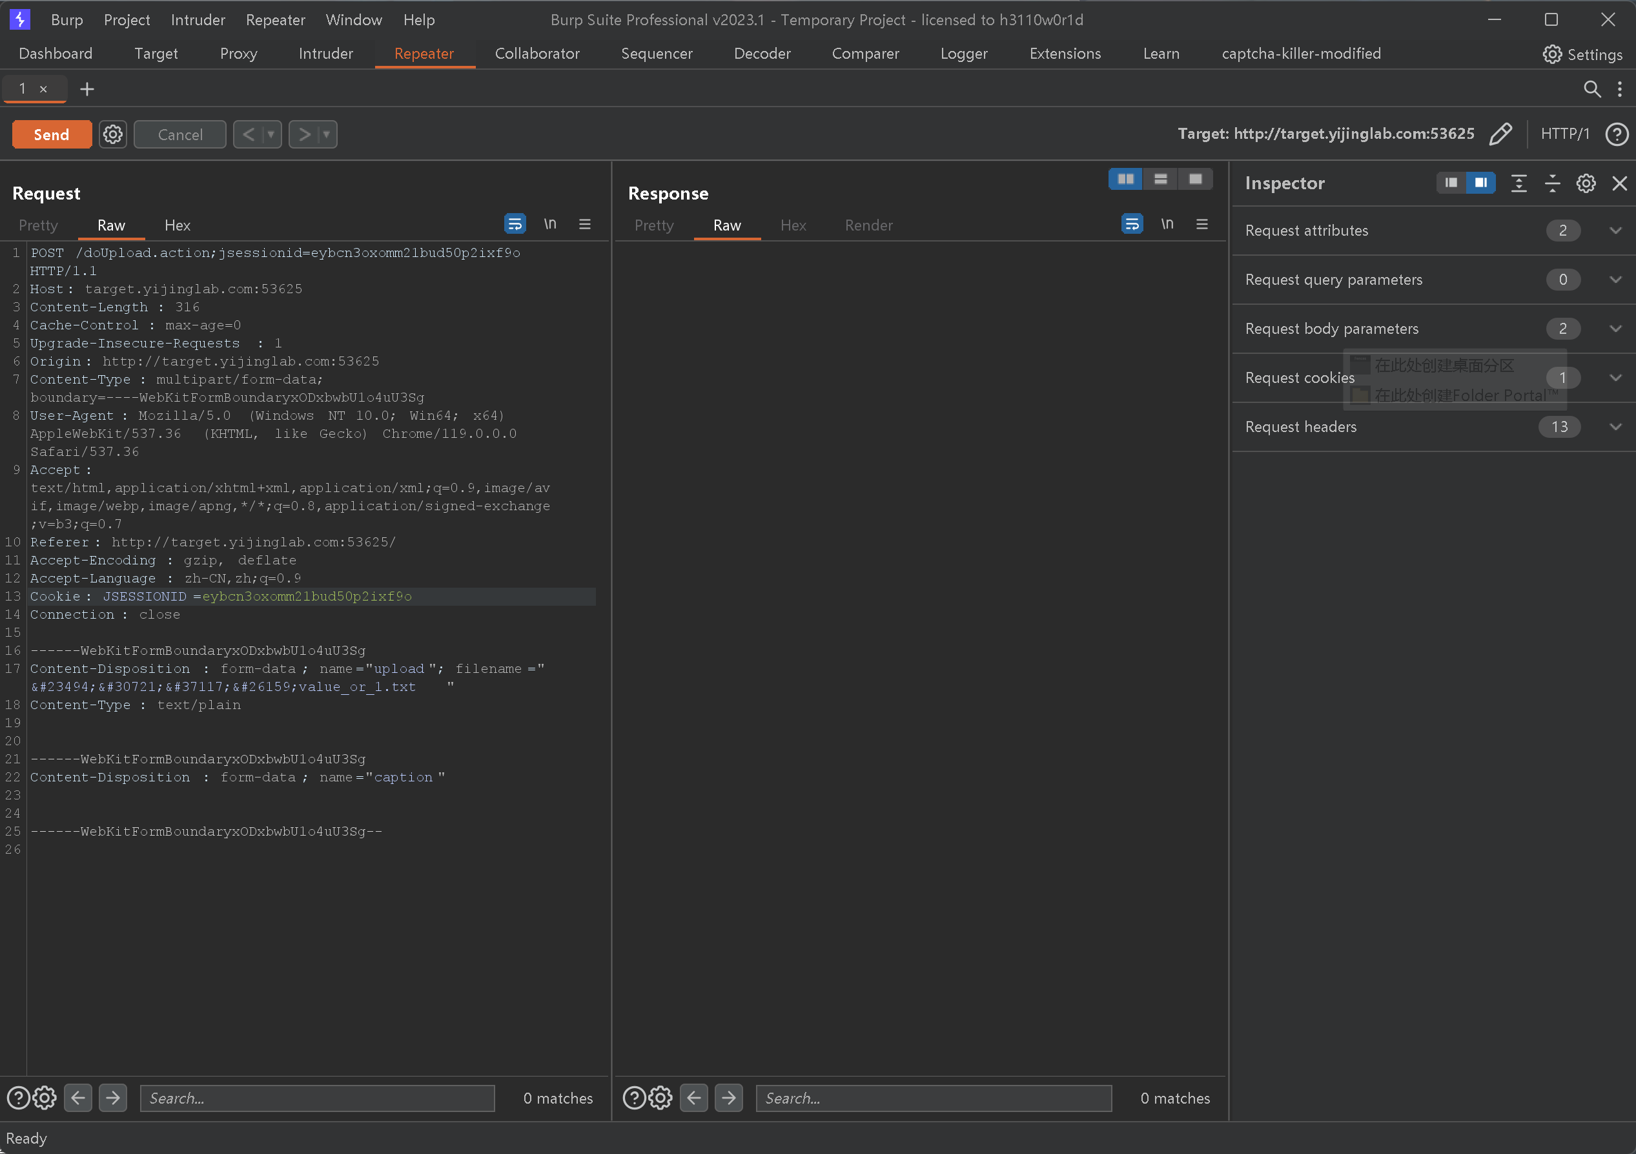Open the forward history dropdown arrow

[327, 134]
